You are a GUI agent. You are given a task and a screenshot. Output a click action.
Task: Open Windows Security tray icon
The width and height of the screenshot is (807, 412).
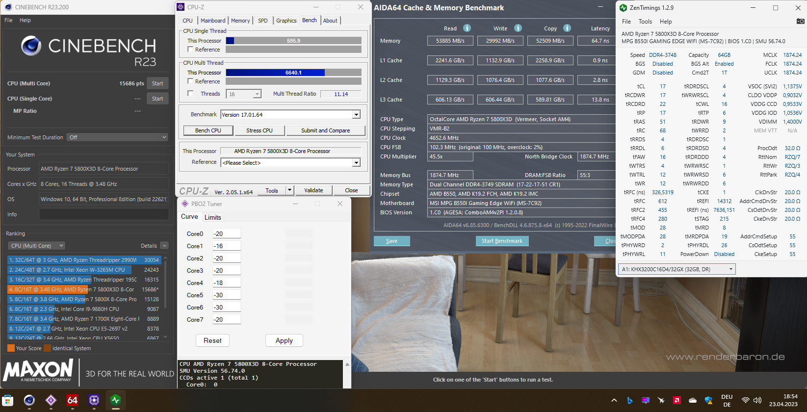click(708, 400)
